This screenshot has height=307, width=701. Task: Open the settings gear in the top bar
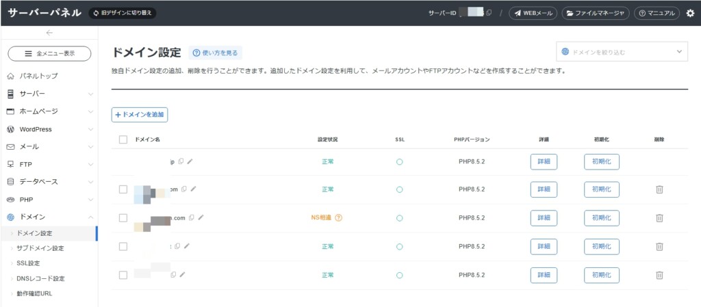coord(690,14)
